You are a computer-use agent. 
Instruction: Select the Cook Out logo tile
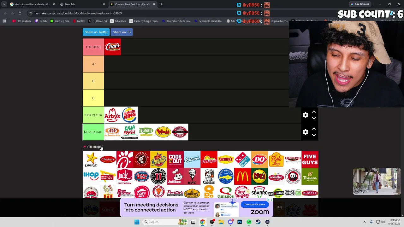(x=175, y=160)
